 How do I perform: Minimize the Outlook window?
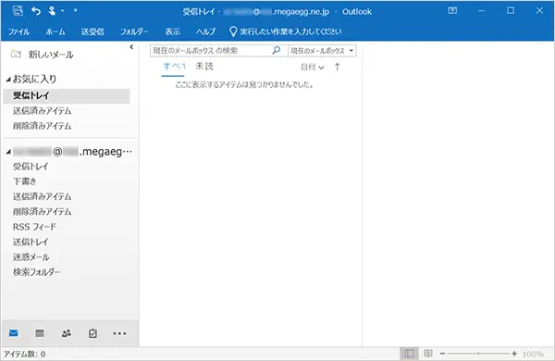click(x=481, y=10)
